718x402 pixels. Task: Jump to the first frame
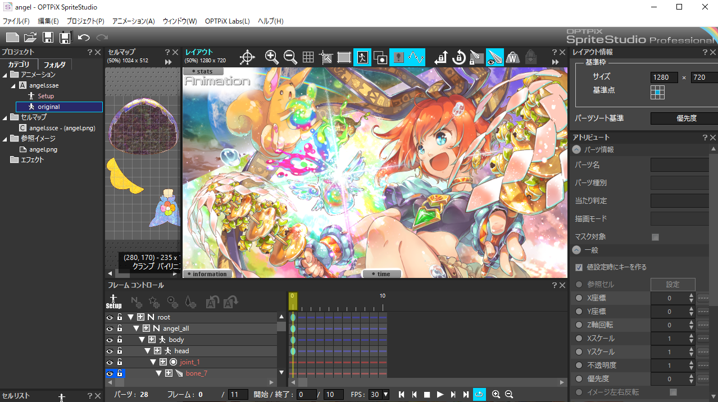[402, 395]
